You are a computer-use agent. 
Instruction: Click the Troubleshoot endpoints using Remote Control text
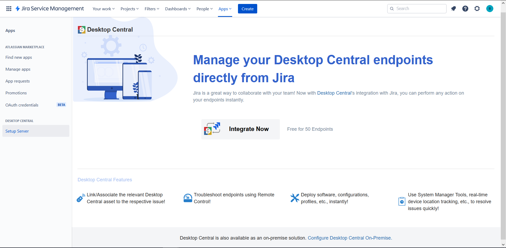coord(234,198)
